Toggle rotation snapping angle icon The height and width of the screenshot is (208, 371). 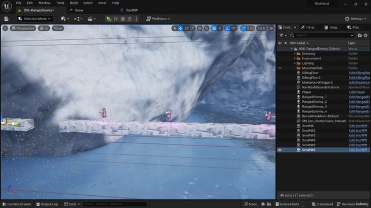pos(227,28)
